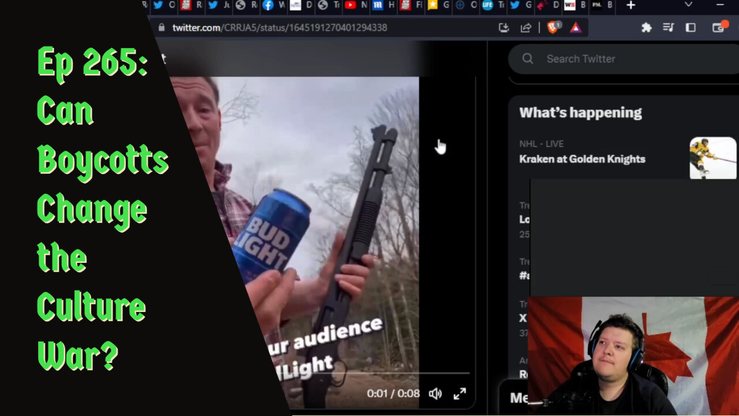The width and height of the screenshot is (739, 416).
Task: Open a new browser tab with plus
Action: coord(631,5)
